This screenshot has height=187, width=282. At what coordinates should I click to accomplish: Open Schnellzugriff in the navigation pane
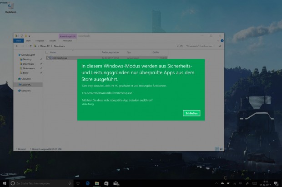tap(27, 55)
